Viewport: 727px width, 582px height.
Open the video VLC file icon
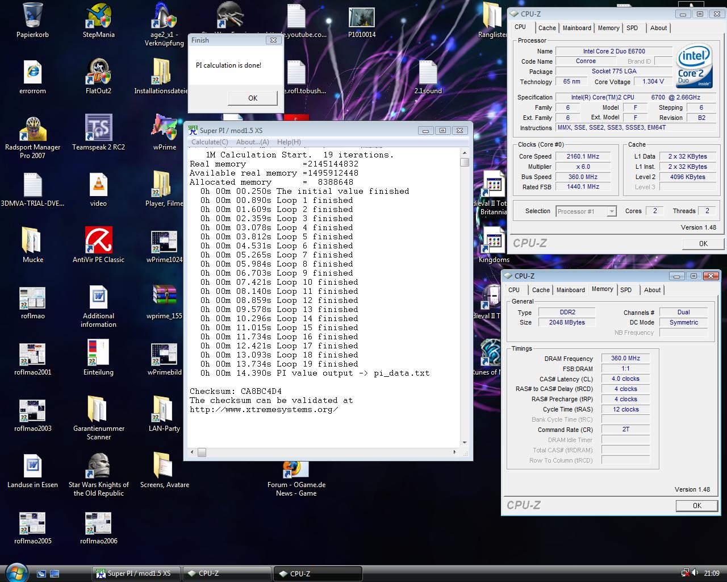coord(98,184)
